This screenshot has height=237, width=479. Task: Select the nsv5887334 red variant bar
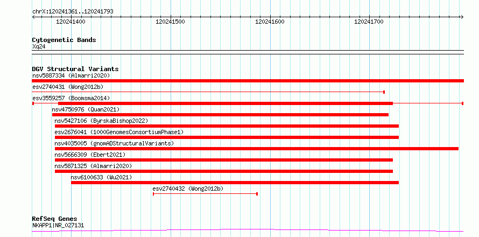coord(248,81)
